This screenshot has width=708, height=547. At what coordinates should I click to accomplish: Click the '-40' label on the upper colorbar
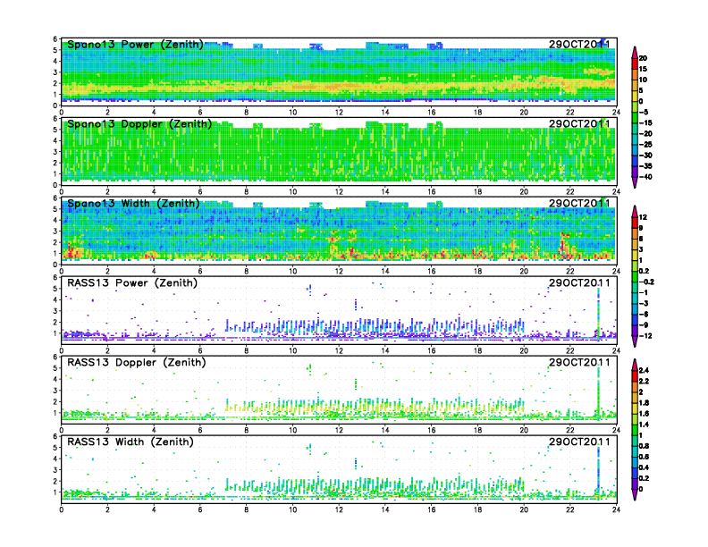645,177
